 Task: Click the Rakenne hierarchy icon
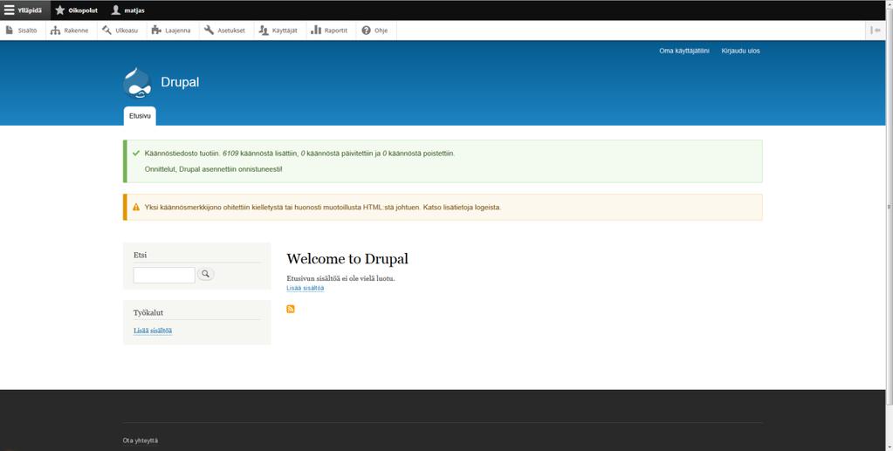[55, 31]
